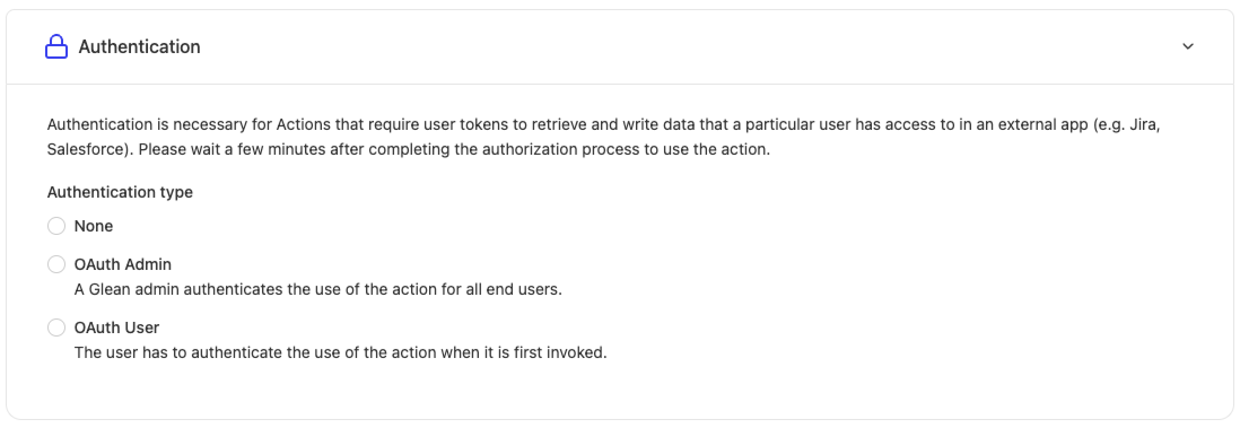Collapse the Authentication section with the chevron

coord(1189,47)
